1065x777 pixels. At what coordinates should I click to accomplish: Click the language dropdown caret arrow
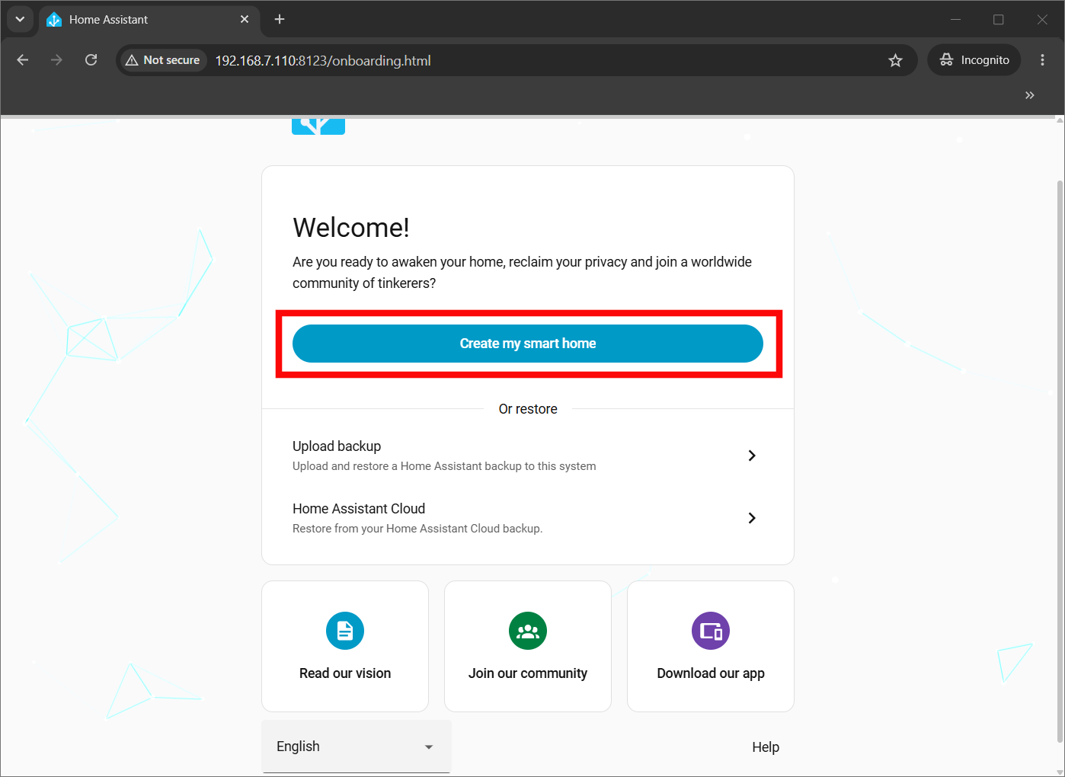click(x=429, y=747)
